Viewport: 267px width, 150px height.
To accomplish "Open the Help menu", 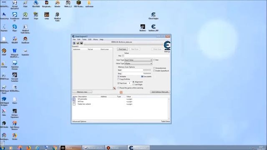I will [x=101, y=40].
